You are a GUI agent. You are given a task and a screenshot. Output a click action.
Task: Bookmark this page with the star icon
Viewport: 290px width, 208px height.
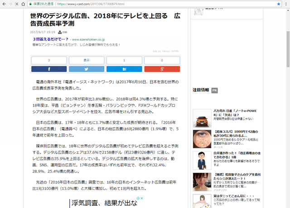click(x=279, y=4)
